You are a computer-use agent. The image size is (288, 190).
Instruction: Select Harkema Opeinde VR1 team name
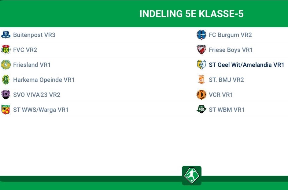[x=44, y=80]
